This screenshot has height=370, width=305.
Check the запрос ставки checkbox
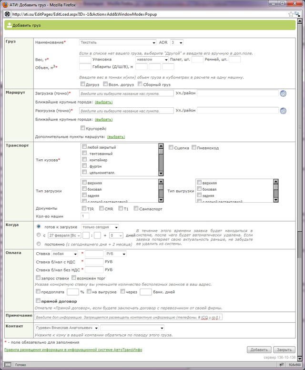(38, 277)
